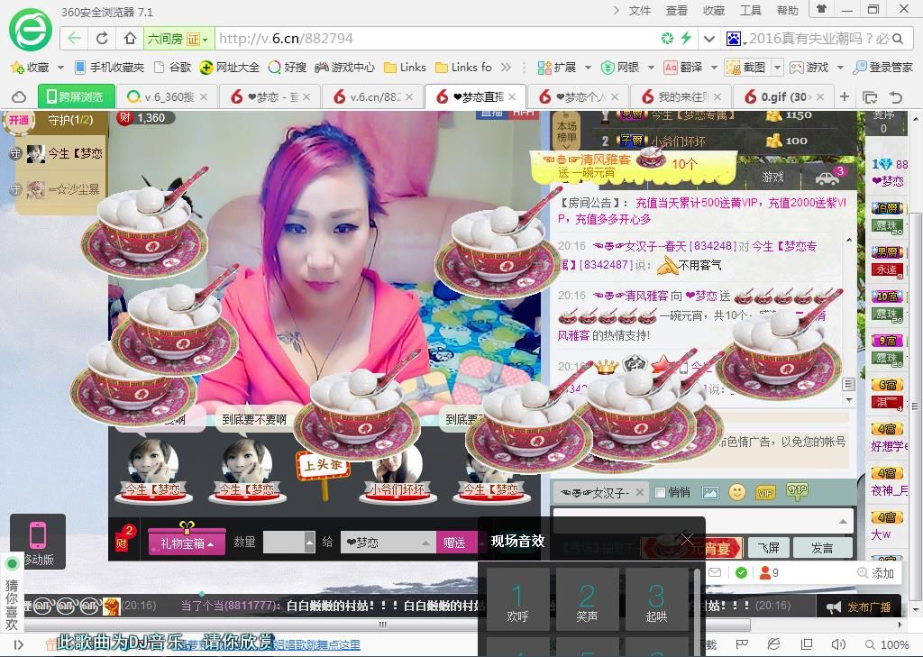Screen dimensions: 923x657
Task: Click the 发言 speak button
Action: click(x=822, y=548)
